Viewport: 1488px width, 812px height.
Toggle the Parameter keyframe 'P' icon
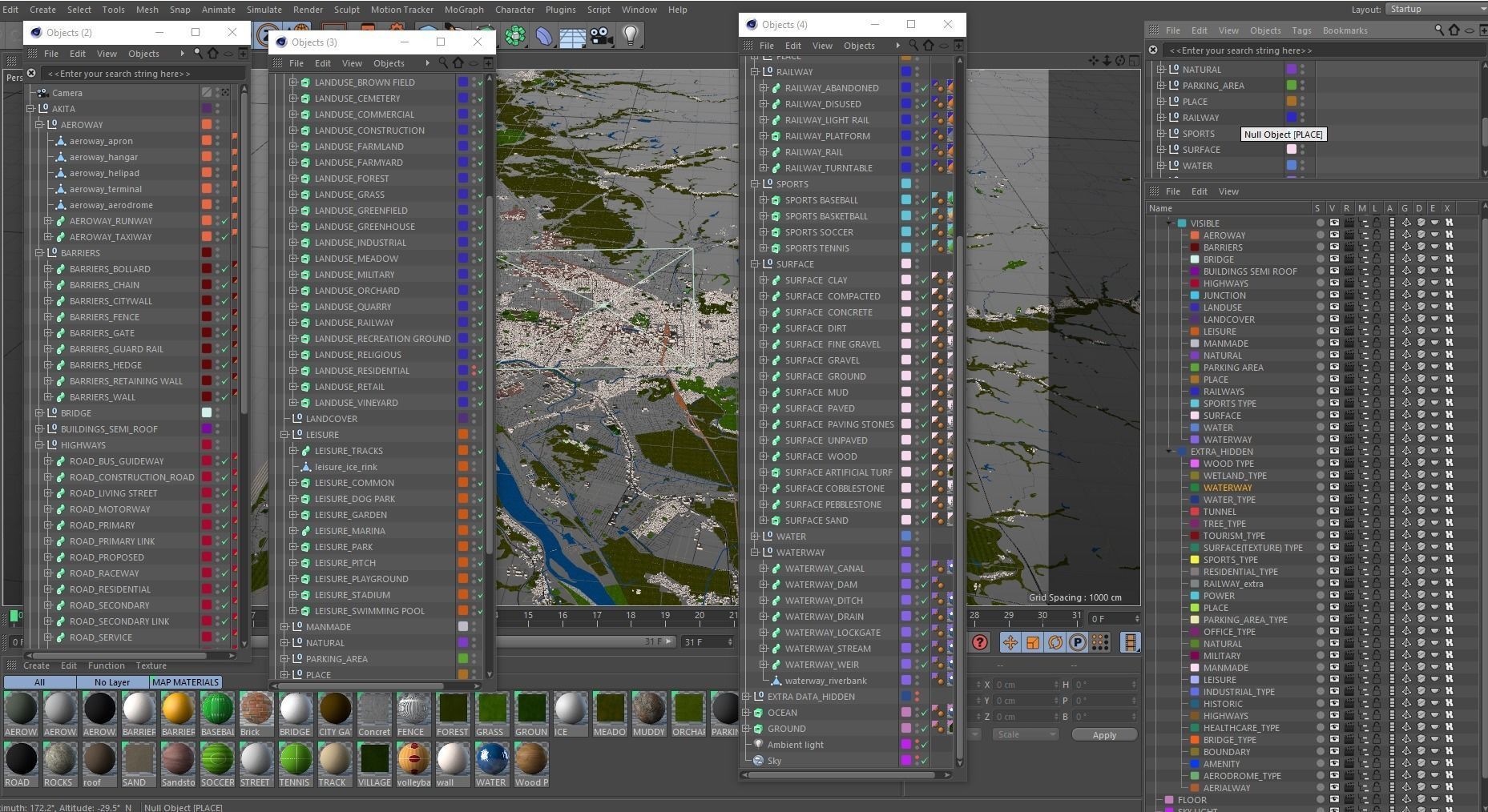[x=1077, y=642]
